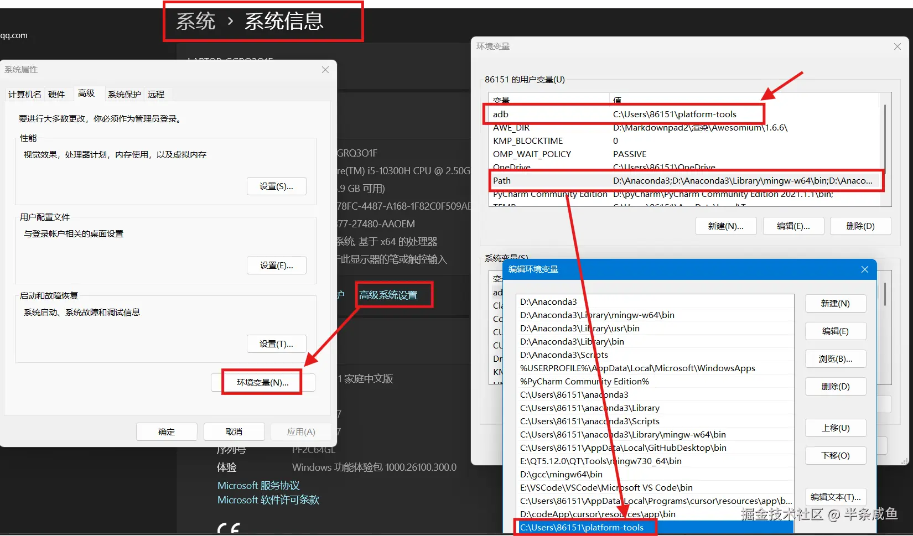Image resolution: width=913 pixels, height=536 pixels.
Task: Open the 远程 tab
Action: pyautogui.click(x=157, y=94)
